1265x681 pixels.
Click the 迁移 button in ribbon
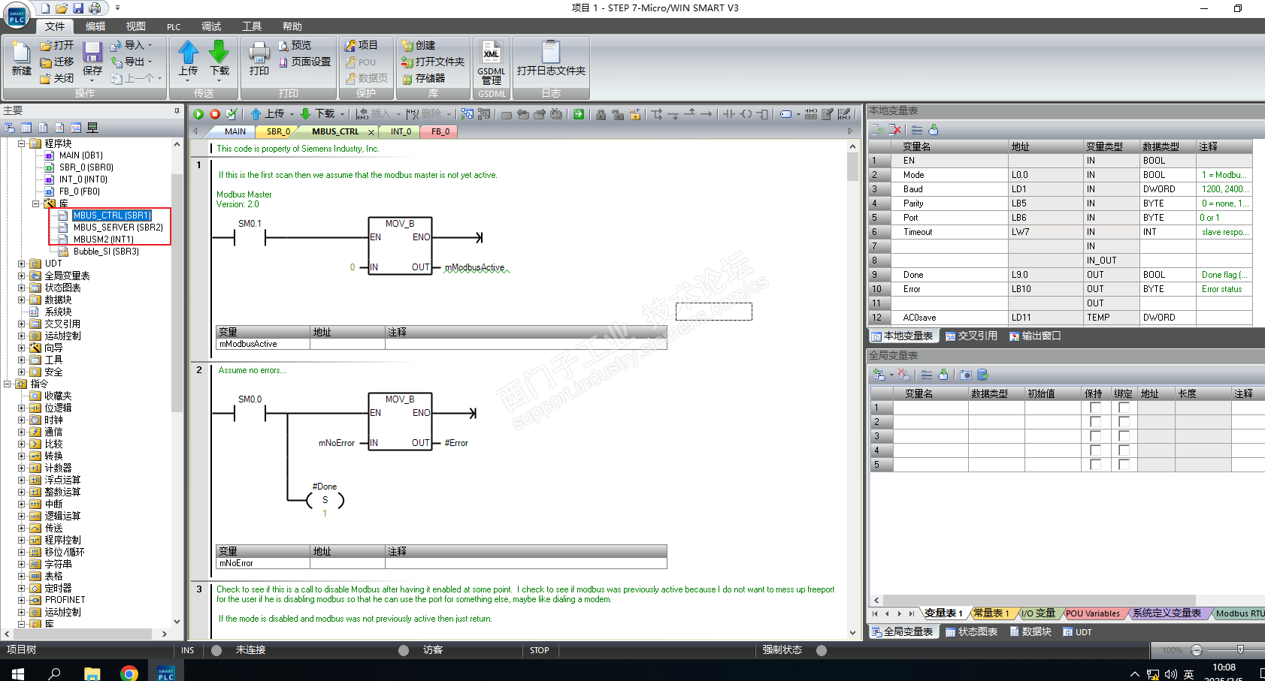click(x=57, y=62)
